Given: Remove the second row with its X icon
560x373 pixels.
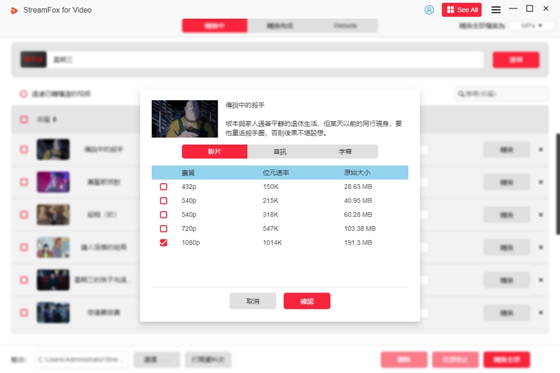Looking at the screenshot, I should pyautogui.click(x=540, y=182).
